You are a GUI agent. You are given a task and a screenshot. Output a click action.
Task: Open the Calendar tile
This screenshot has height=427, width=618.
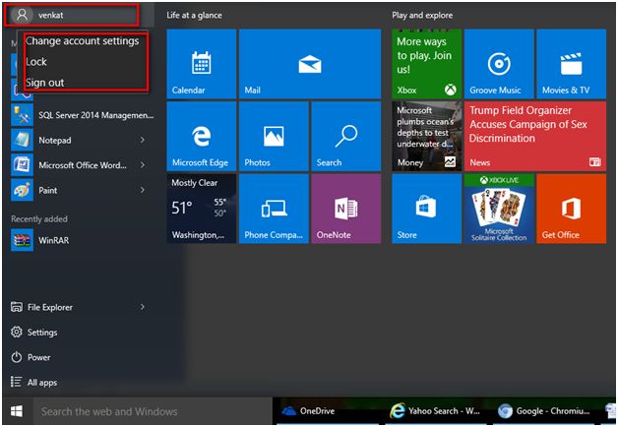(202, 64)
